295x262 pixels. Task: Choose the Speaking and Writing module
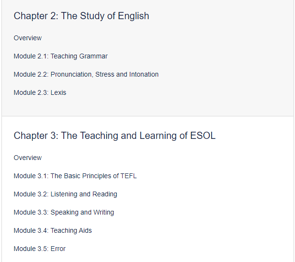(x=64, y=212)
